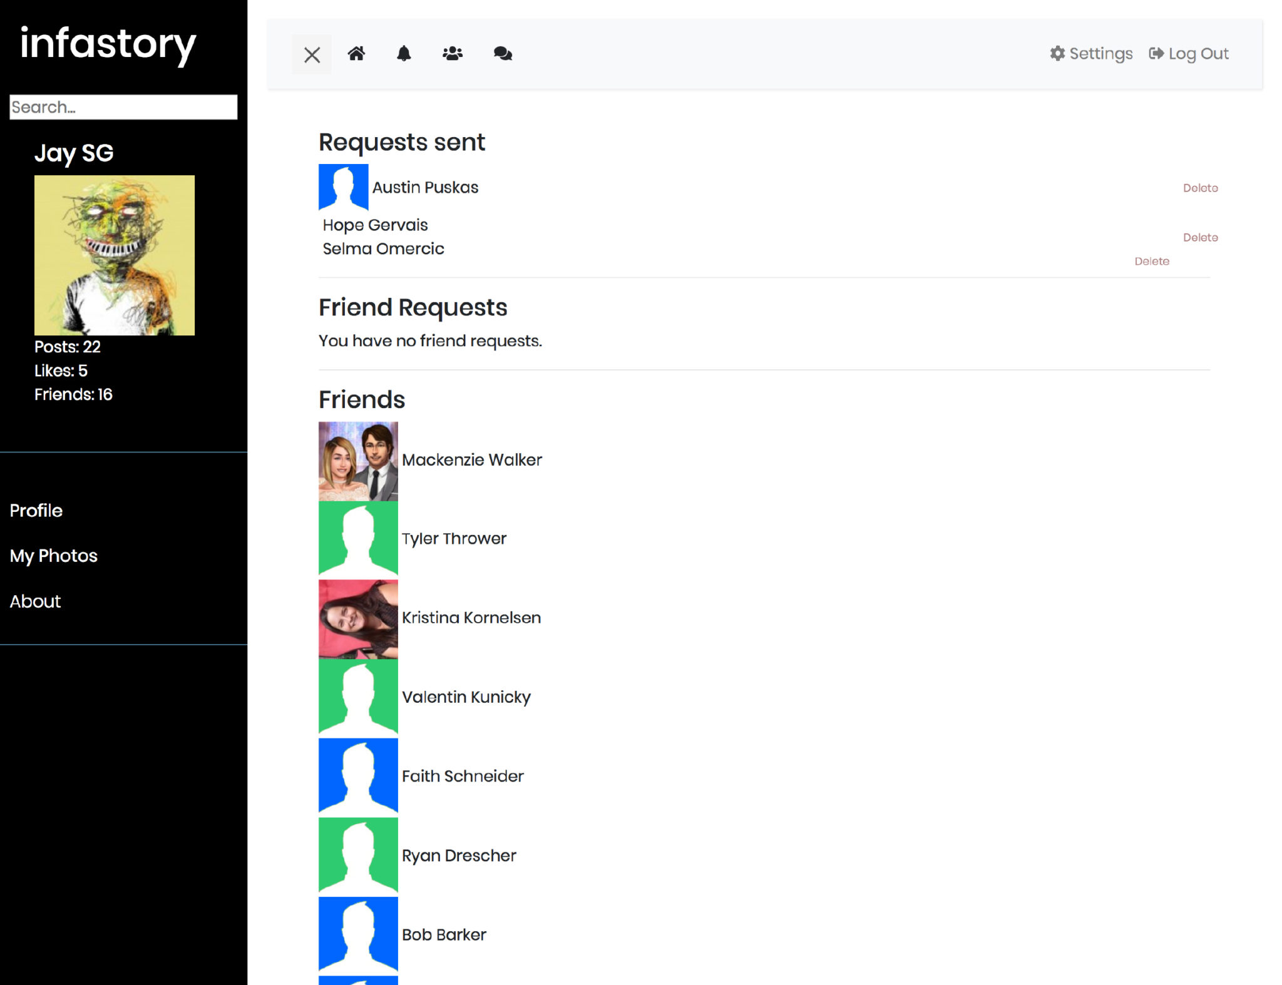The width and height of the screenshot is (1282, 985).
Task: Click Jay SG profile picture
Action: tap(115, 255)
